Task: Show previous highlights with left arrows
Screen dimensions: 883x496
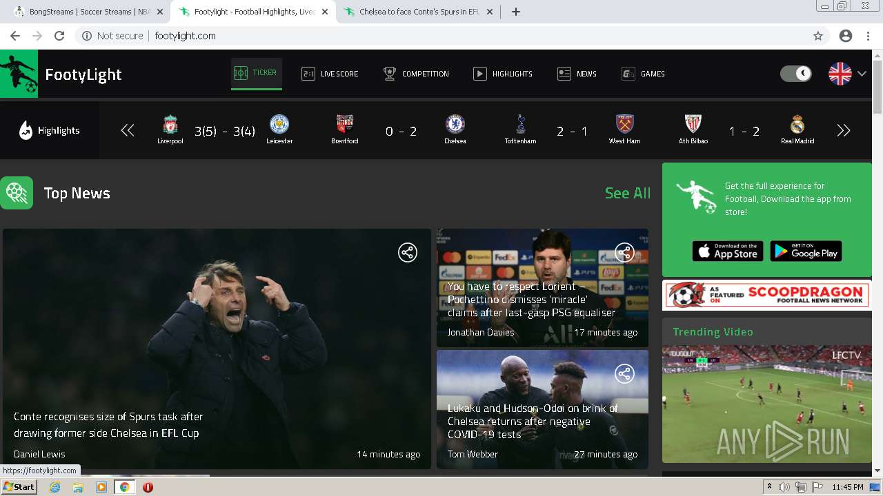Action: pyautogui.click(x=128, y=130)
